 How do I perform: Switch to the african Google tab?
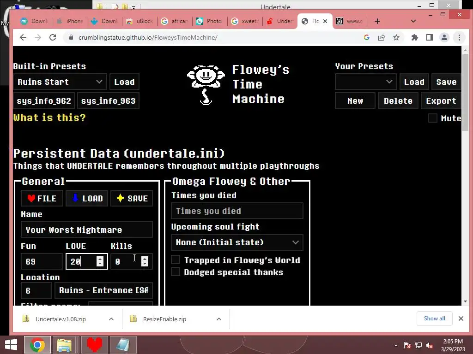(175, 21)
